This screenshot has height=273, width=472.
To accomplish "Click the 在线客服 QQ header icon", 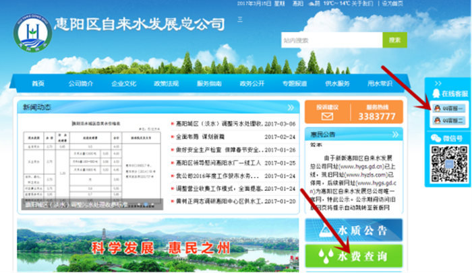I will 435,93.
